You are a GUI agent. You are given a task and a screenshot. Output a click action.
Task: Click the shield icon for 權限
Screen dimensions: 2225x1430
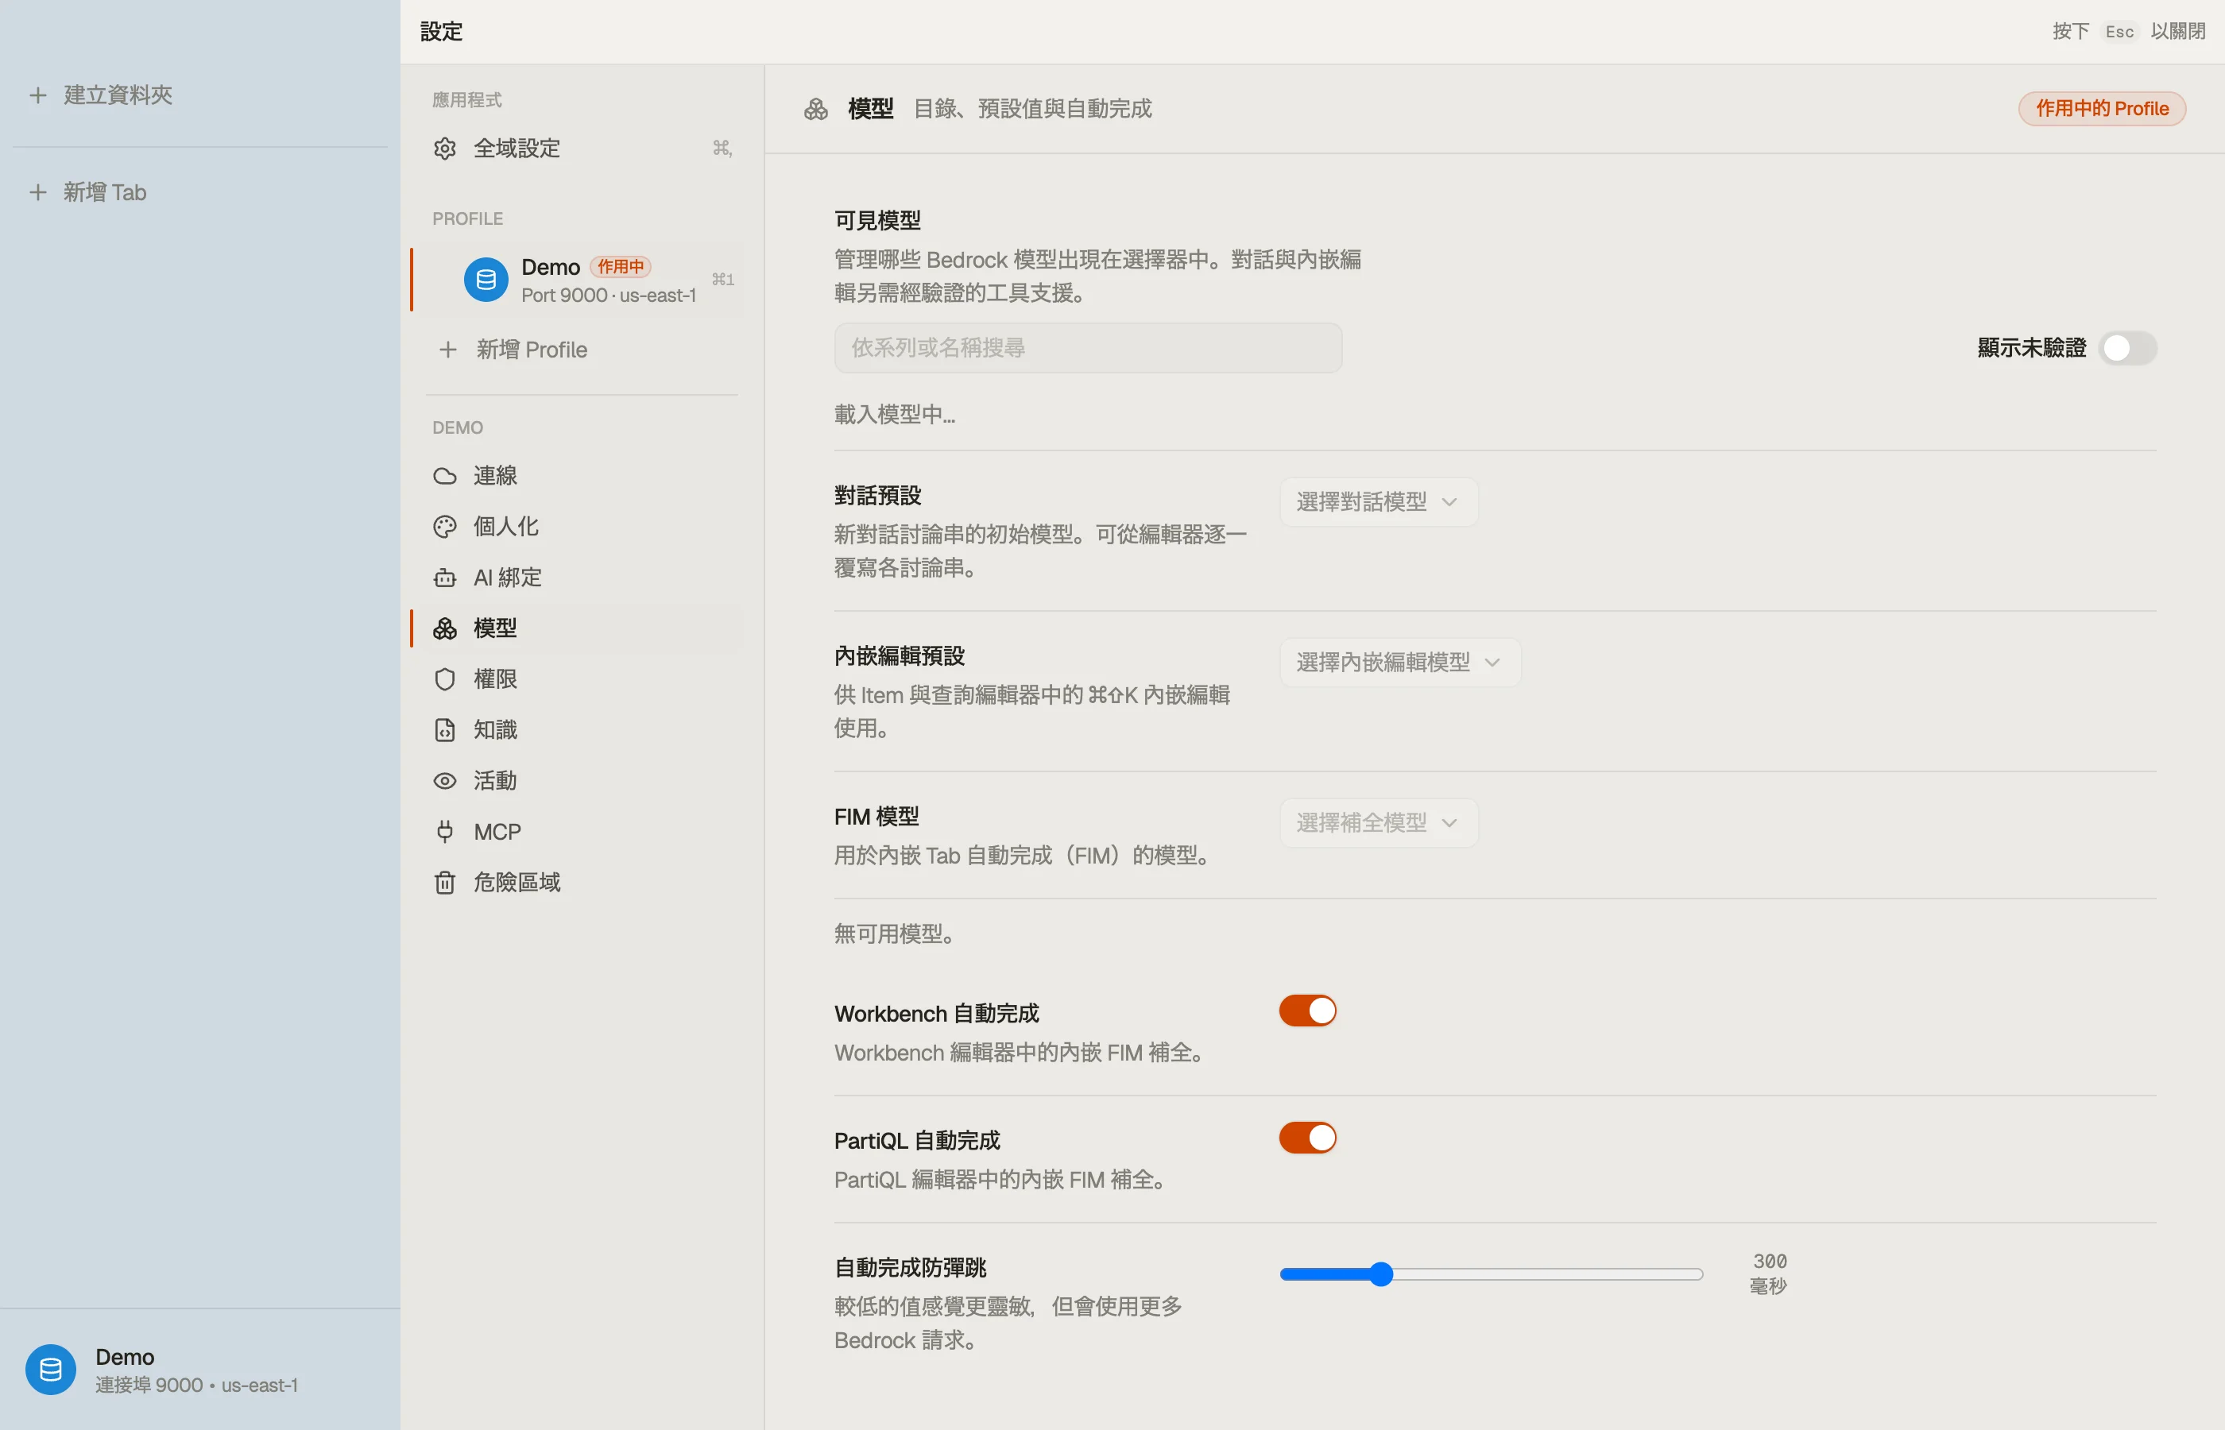click(x=445, y=678)
